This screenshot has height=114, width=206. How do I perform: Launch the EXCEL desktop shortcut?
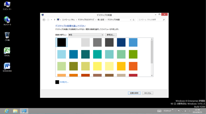7,52
